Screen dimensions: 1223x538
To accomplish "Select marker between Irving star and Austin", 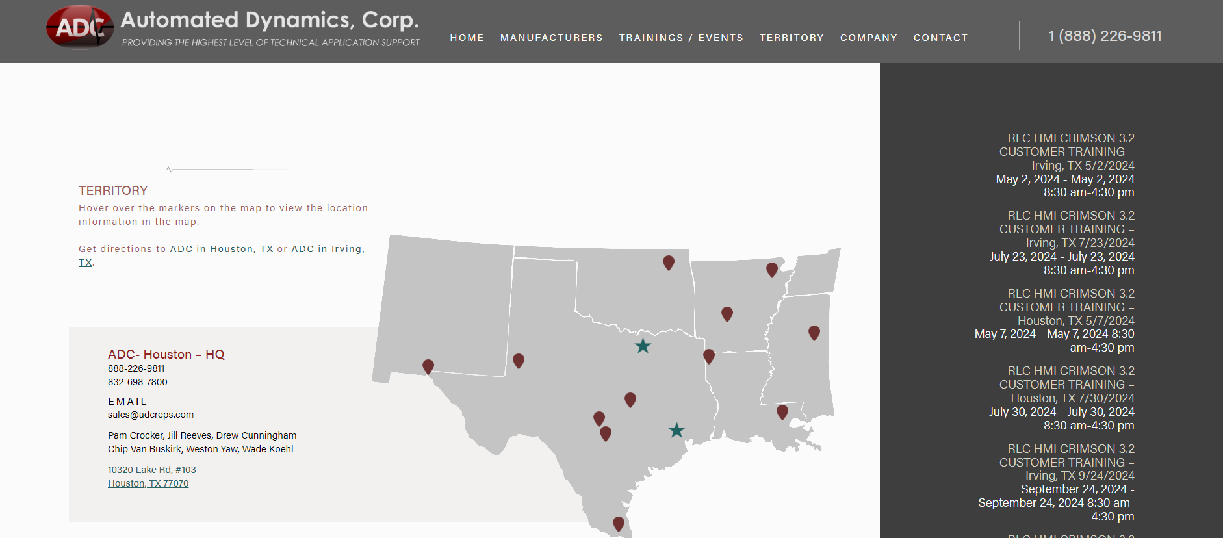I will tap(630, 400).
